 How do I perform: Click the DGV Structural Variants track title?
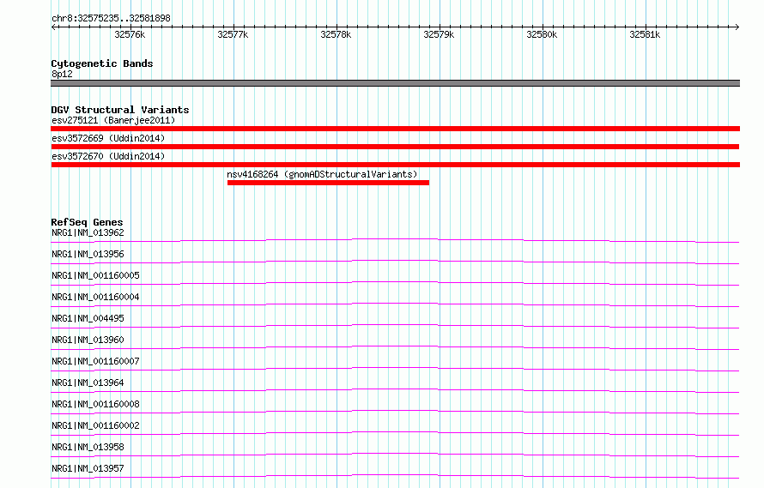[x=120, y=110]
